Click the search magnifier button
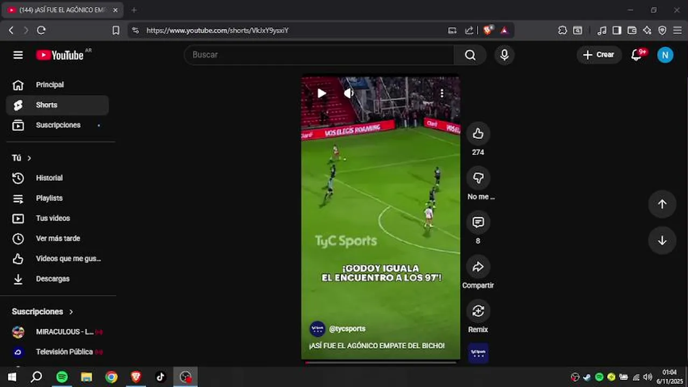 [x=470, y=55]
